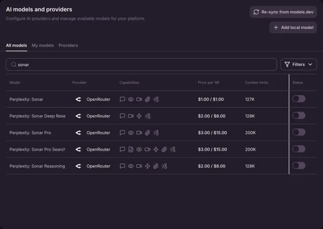Image resolution: width=323 pixels, height=229 pixels.
Task: Click thermometer icon in Sonar Pro row
Action: coord(156,132)
